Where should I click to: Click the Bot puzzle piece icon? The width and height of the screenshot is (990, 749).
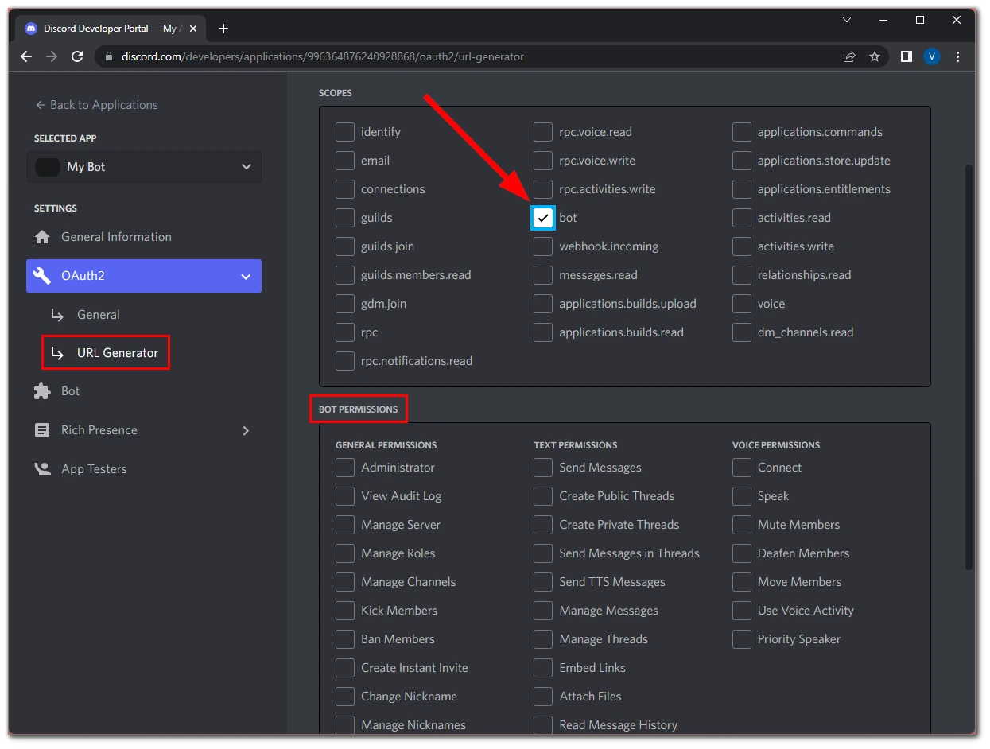pyautogui.click(x=42, y=391)
